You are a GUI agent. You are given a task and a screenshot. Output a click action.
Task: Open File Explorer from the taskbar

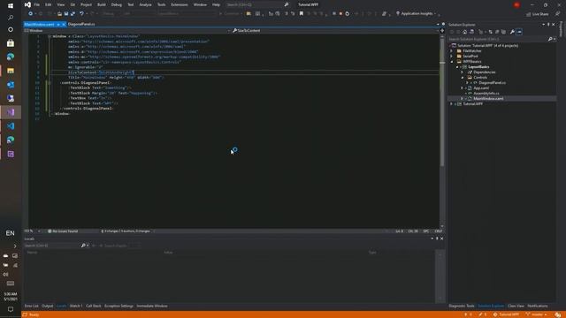point(11,71)
